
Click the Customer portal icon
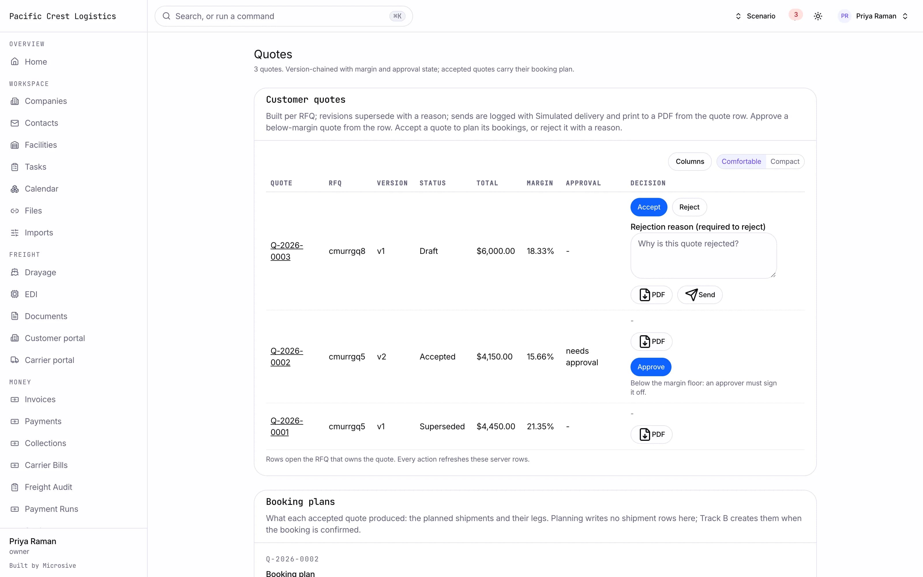(14, 338)
